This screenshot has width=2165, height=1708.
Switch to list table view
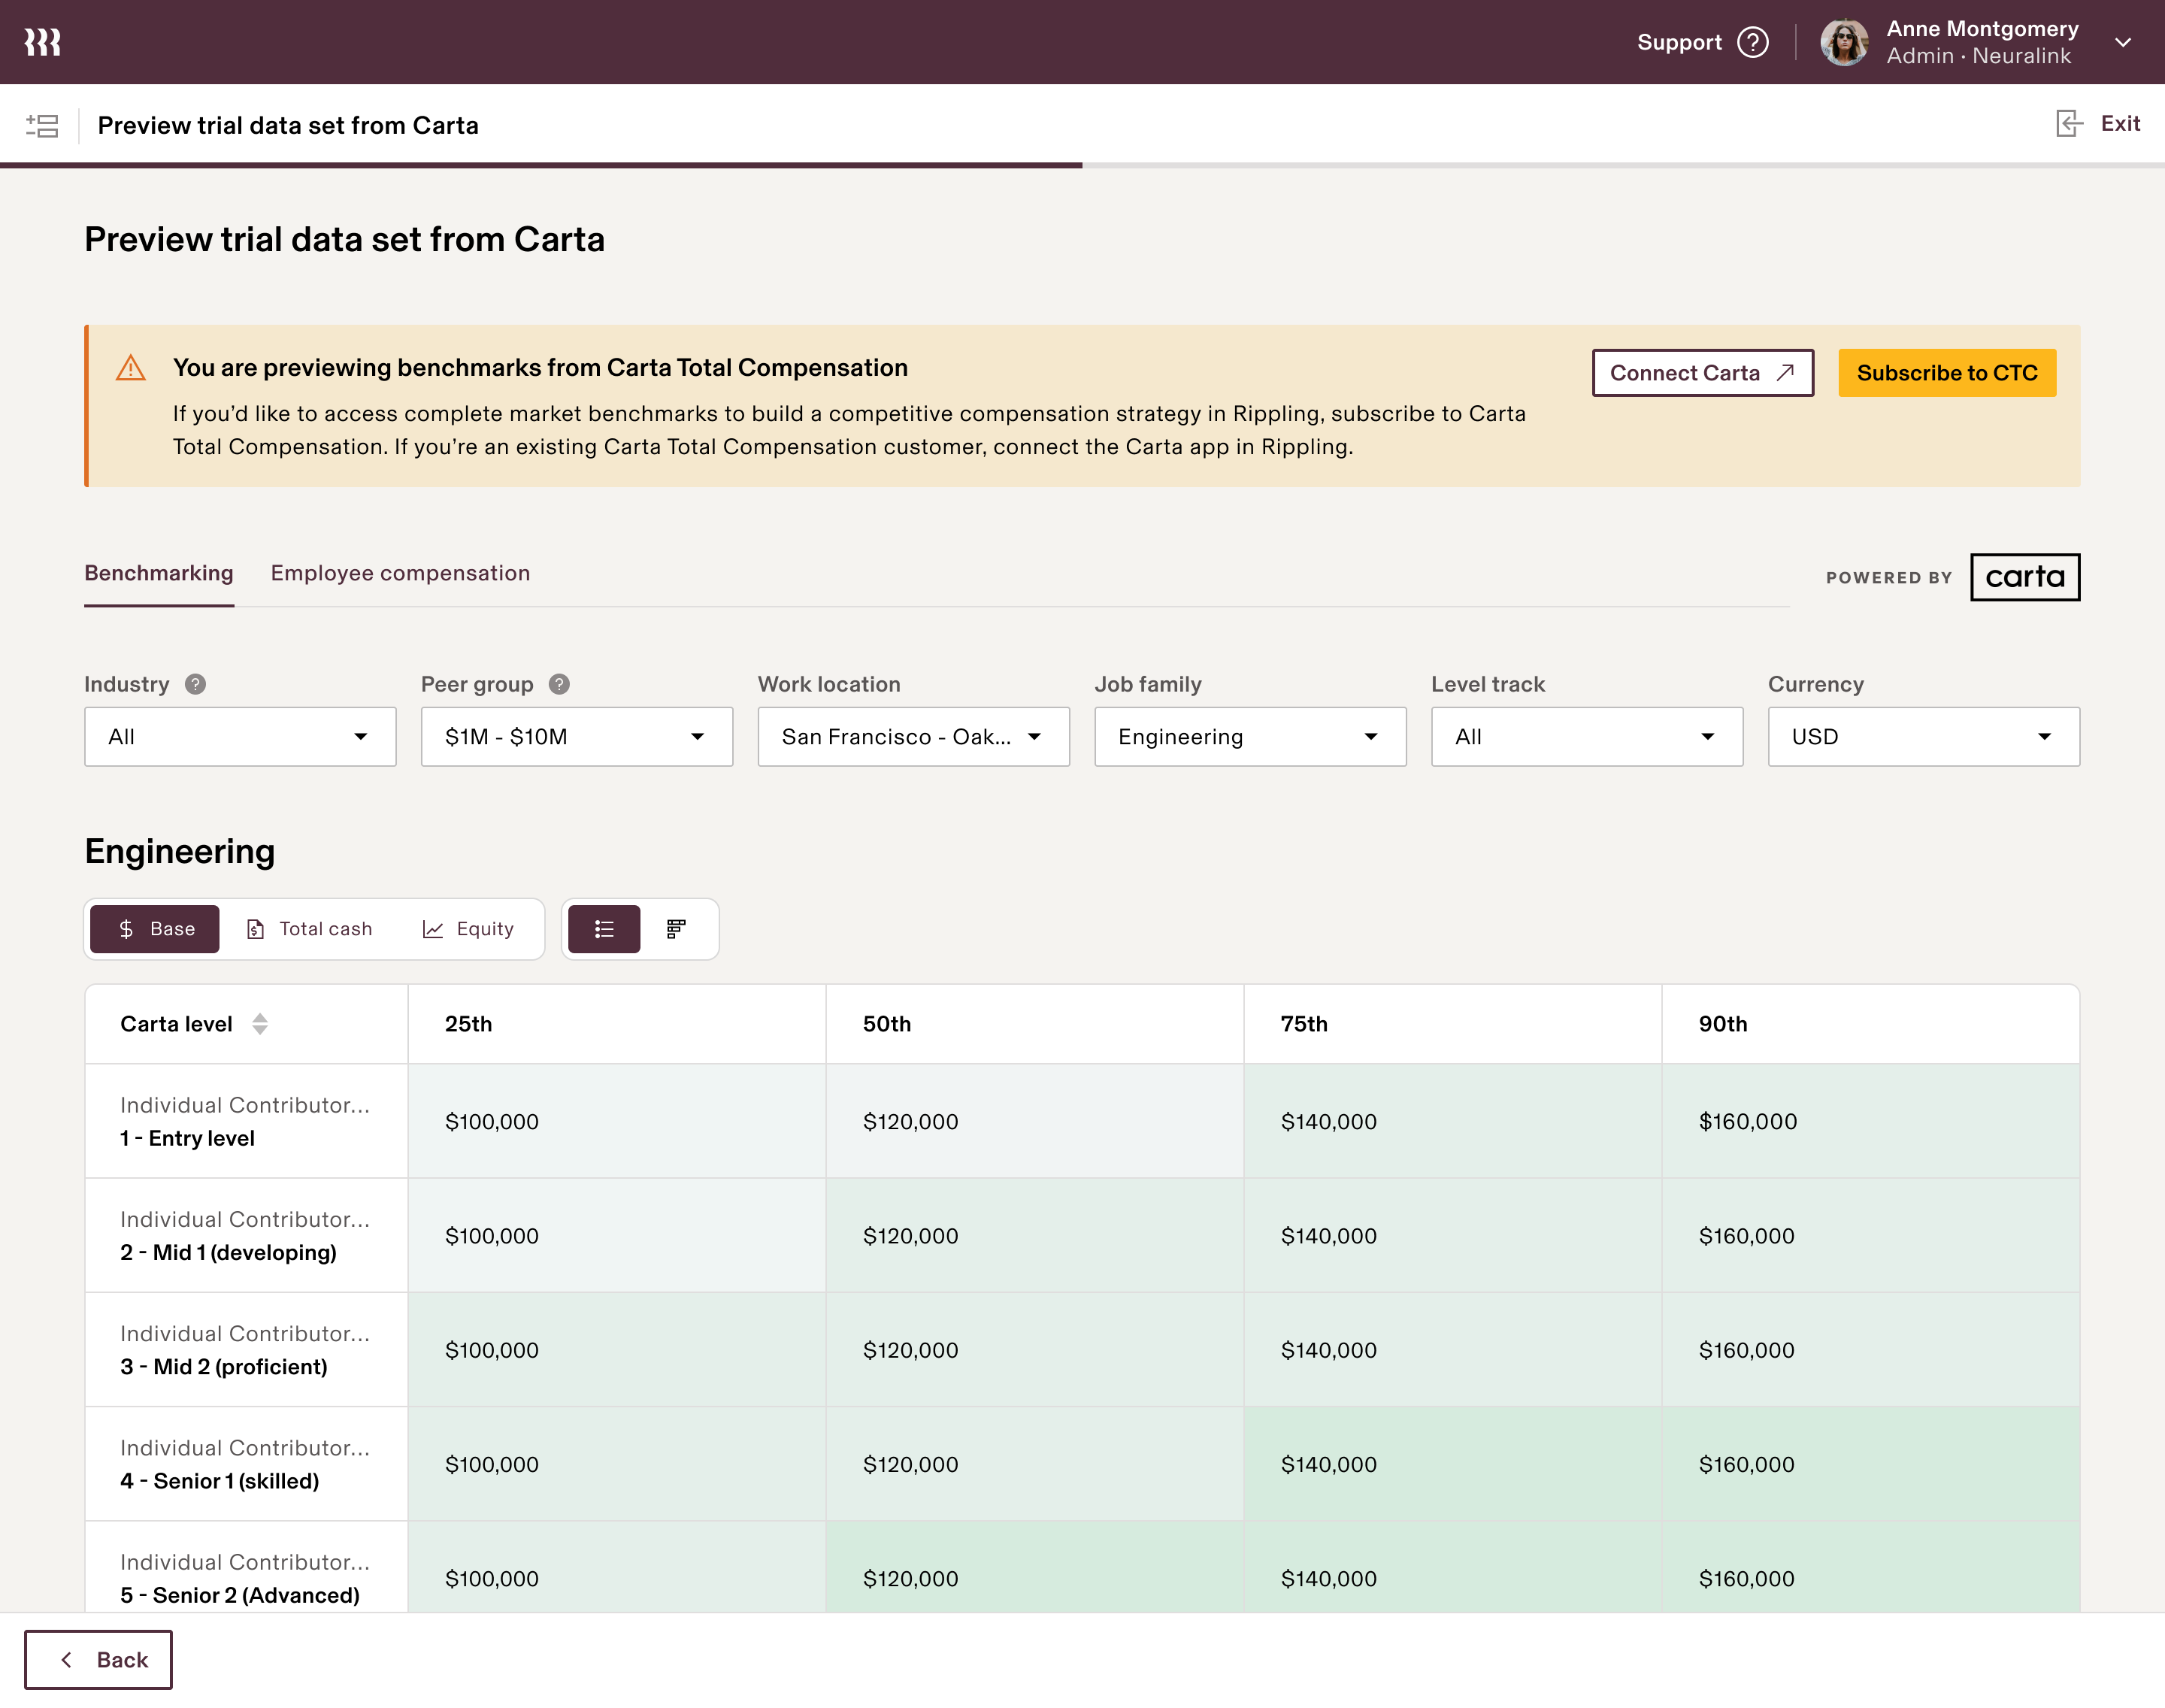(604, 929)
